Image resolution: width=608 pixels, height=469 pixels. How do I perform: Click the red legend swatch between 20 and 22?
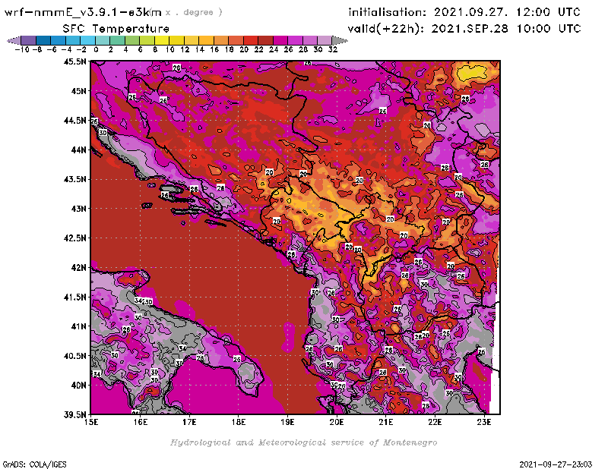point(251,40)
